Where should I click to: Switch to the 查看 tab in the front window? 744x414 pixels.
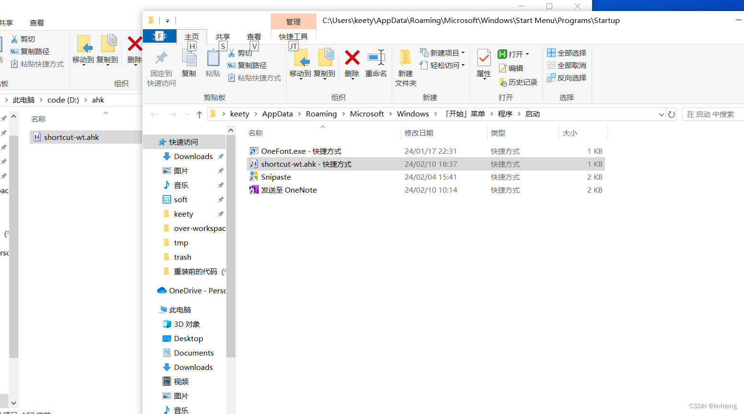point(254,36)
